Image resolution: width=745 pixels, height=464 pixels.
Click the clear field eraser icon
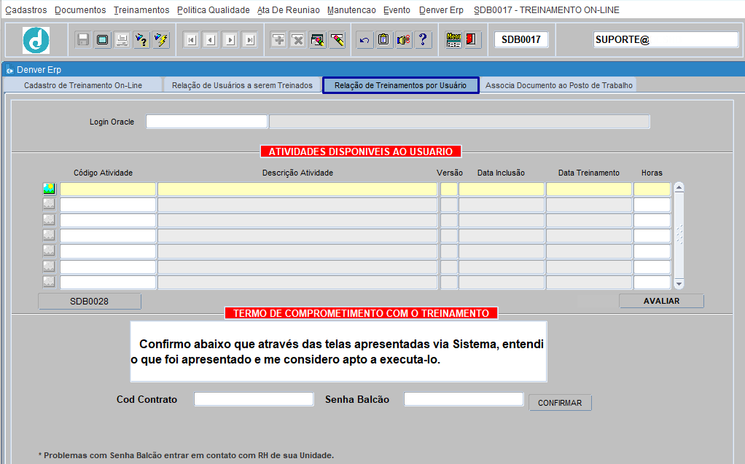tap(337, 40)
